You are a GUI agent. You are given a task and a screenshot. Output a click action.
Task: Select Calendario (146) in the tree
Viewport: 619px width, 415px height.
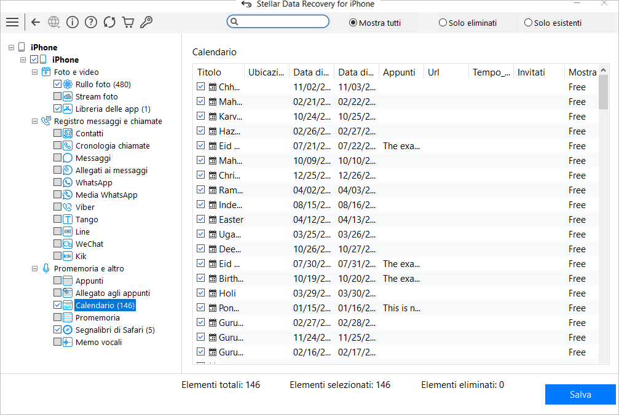point(105,306)
